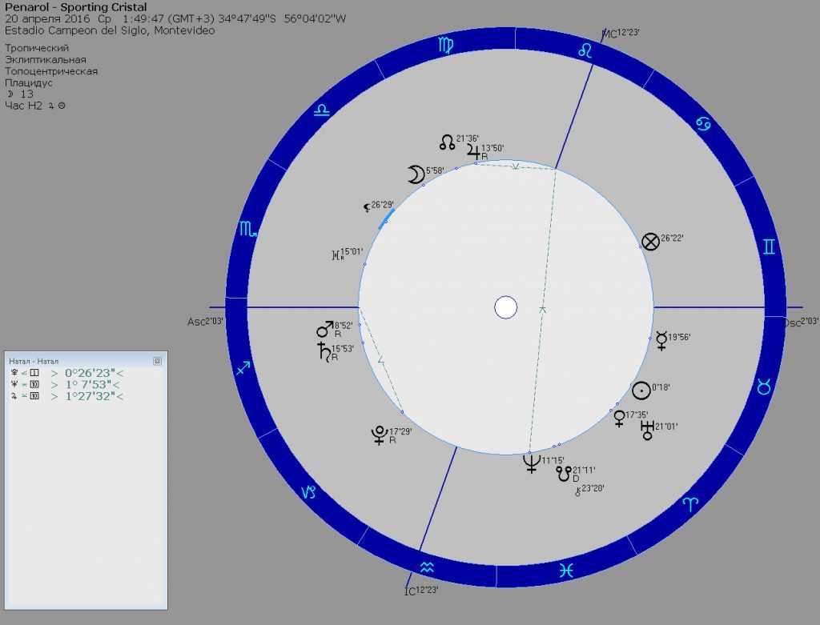
Task: Select the Gemini glyph on the zodiac ring
Action: point(769,246)
